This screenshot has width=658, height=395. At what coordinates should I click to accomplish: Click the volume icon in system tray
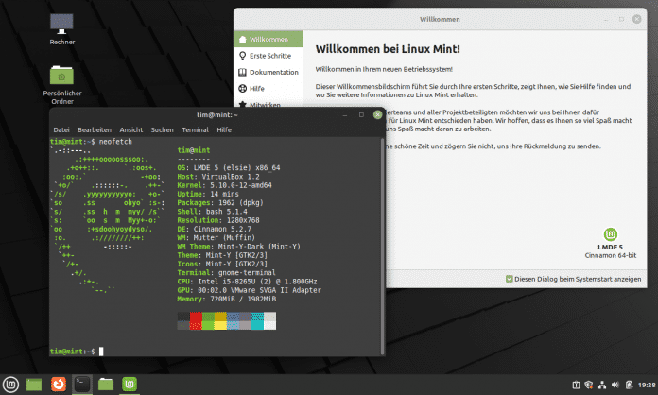coord(616,385)
